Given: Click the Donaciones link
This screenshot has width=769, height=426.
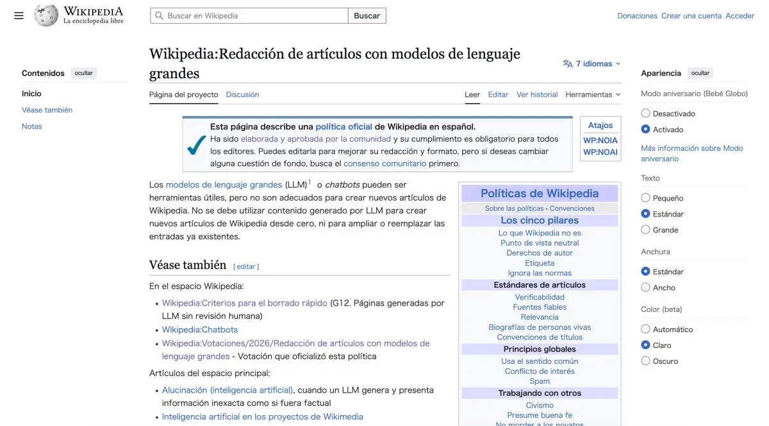Looking at the screenshot, I should point(637,15).
